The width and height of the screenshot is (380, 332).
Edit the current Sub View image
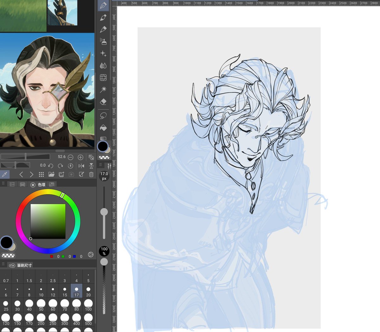click(x=81, y=174)
